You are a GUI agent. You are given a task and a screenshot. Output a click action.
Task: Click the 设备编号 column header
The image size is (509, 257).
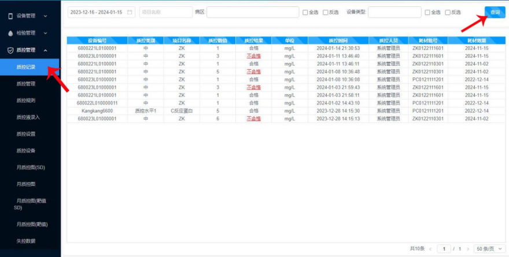(x=97, y=40)
